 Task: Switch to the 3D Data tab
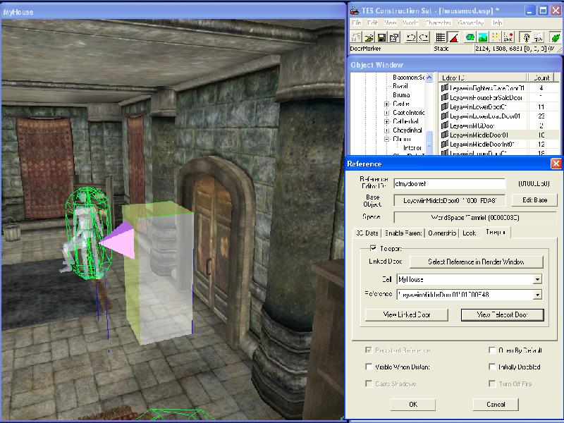(x=367, y=233)
